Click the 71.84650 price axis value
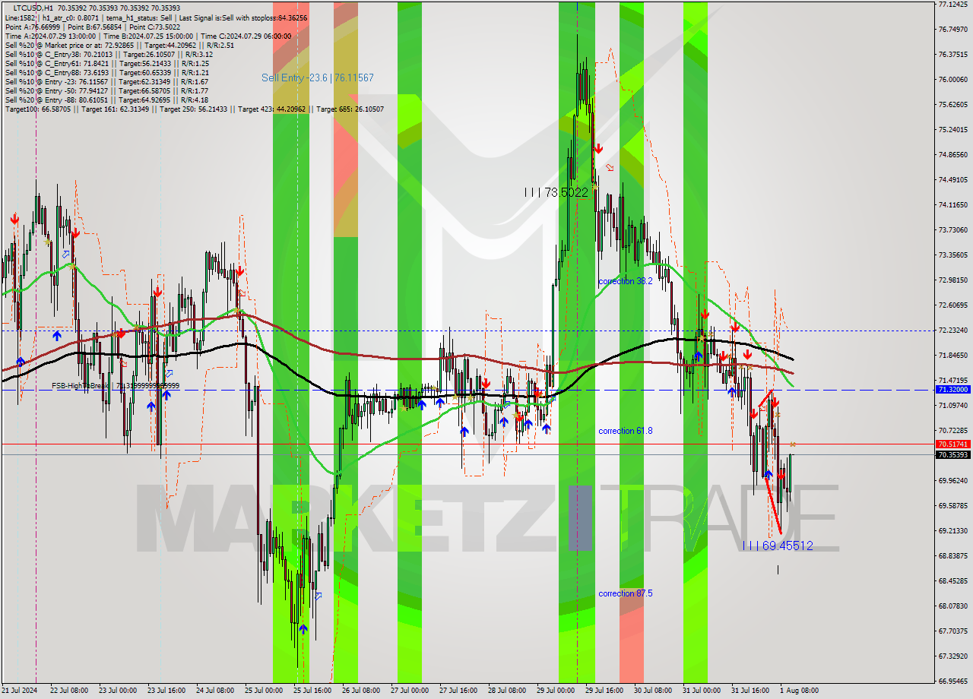The image size is (973, 699). click(x=952, y=356)
